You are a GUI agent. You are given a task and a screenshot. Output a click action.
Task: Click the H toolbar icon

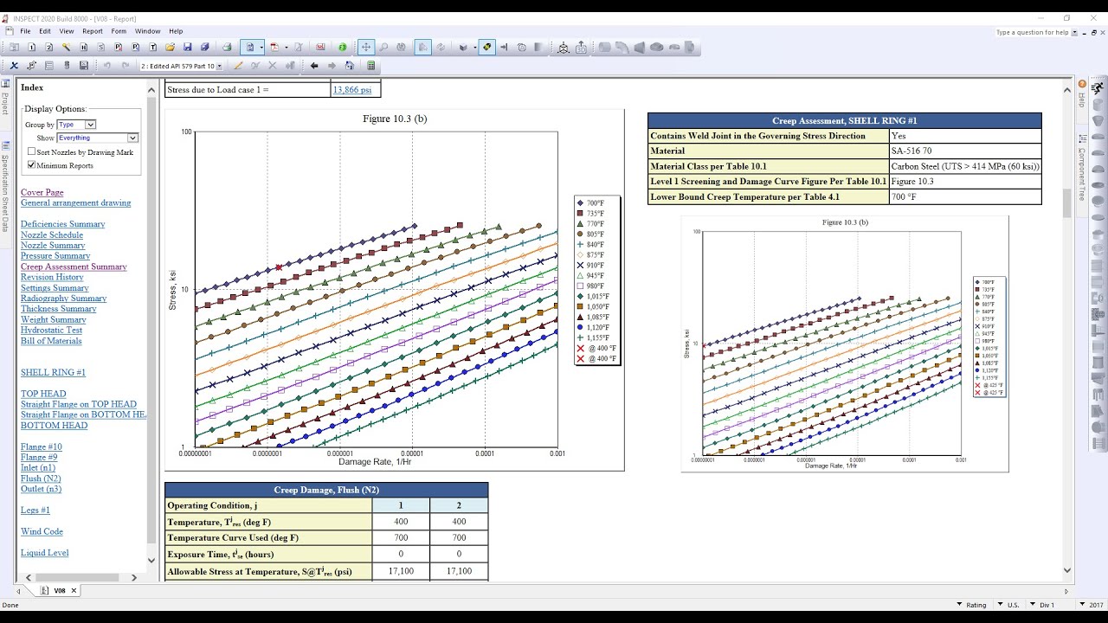[x=84, y=47]
